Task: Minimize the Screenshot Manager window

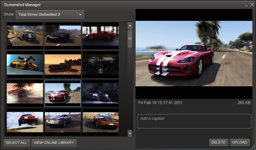Action: click(x=246, y=5)
